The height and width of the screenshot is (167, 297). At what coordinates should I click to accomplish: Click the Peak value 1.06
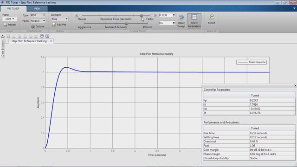pyautogui.click(x=272, y=146)
